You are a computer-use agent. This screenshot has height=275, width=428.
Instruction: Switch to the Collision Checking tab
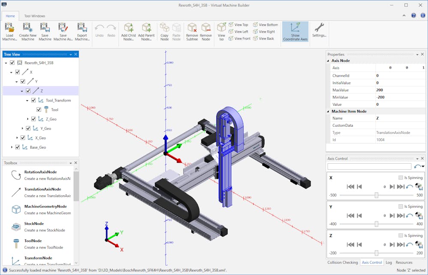pyautogui.click(x=342, y=262)
